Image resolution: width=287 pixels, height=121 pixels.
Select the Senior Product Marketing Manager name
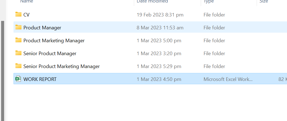click(61, 66)
